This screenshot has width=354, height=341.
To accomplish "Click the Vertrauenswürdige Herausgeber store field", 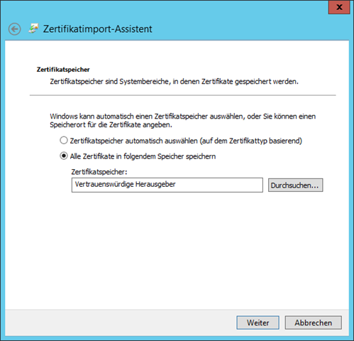I will pyautogui.click(x=167, y=185).
